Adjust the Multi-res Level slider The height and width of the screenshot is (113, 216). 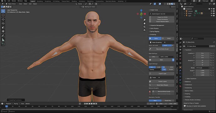coord(168,45)
